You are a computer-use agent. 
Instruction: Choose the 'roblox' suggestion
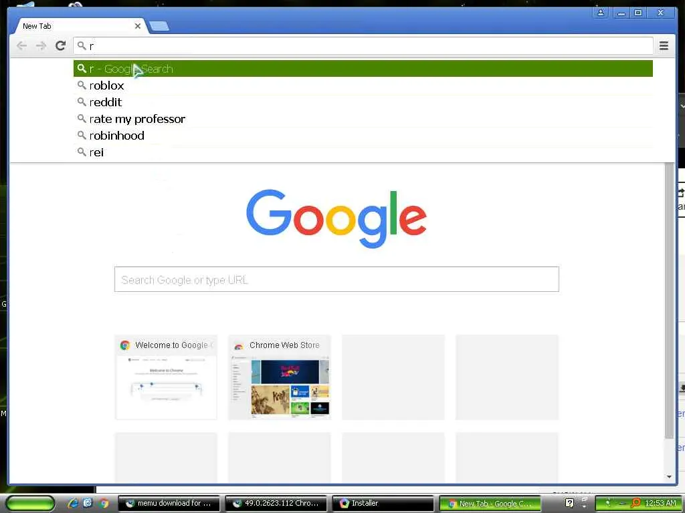363,85
